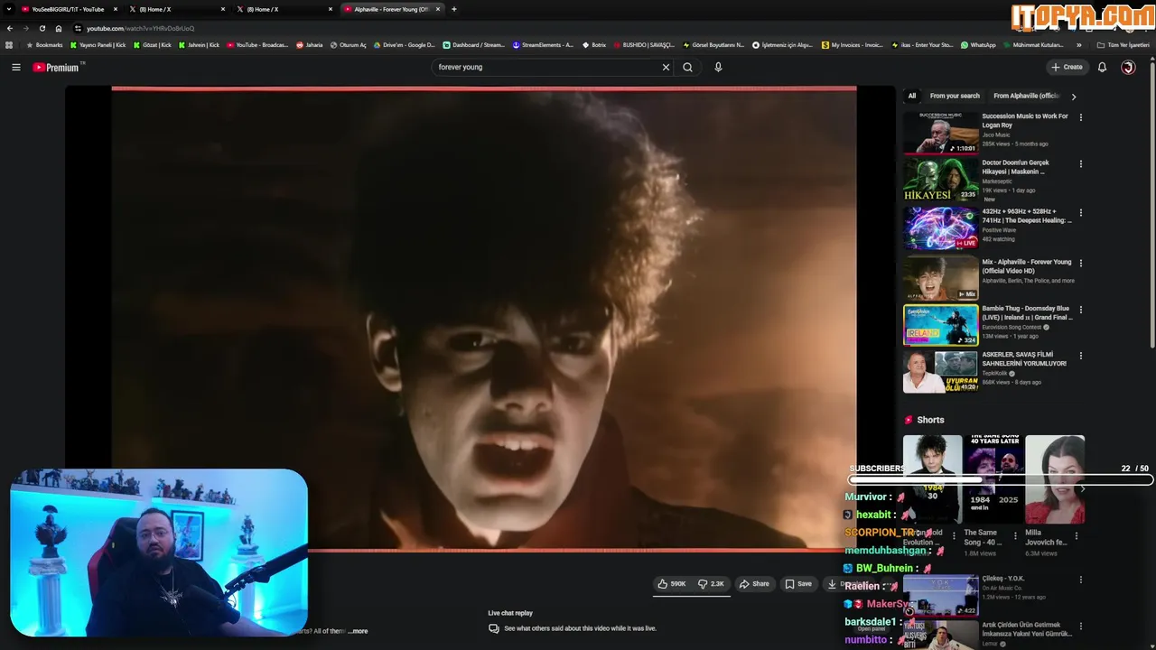
Task: Open the YouTube guide hamburger menu
Action: coord(15,67)
